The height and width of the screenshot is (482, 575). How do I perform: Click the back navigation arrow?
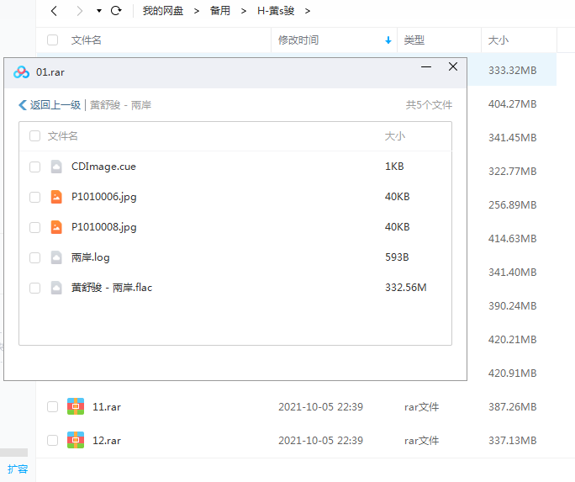[x=54, y=11]
